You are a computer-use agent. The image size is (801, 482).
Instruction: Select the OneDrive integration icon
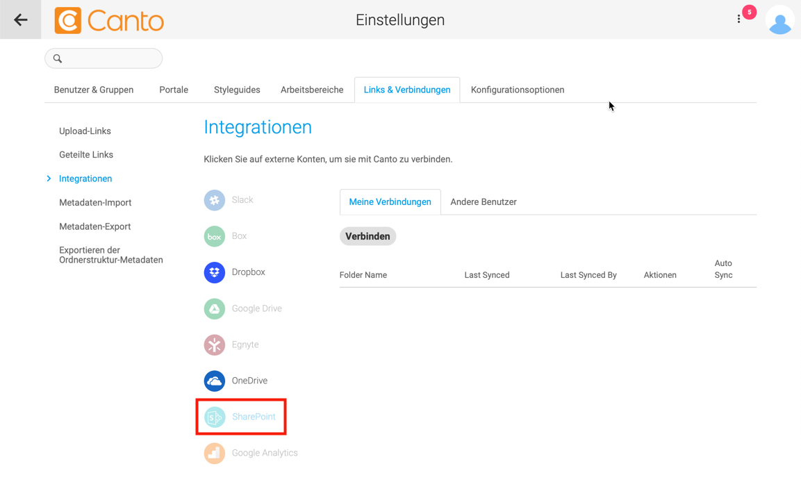(215, 381)
